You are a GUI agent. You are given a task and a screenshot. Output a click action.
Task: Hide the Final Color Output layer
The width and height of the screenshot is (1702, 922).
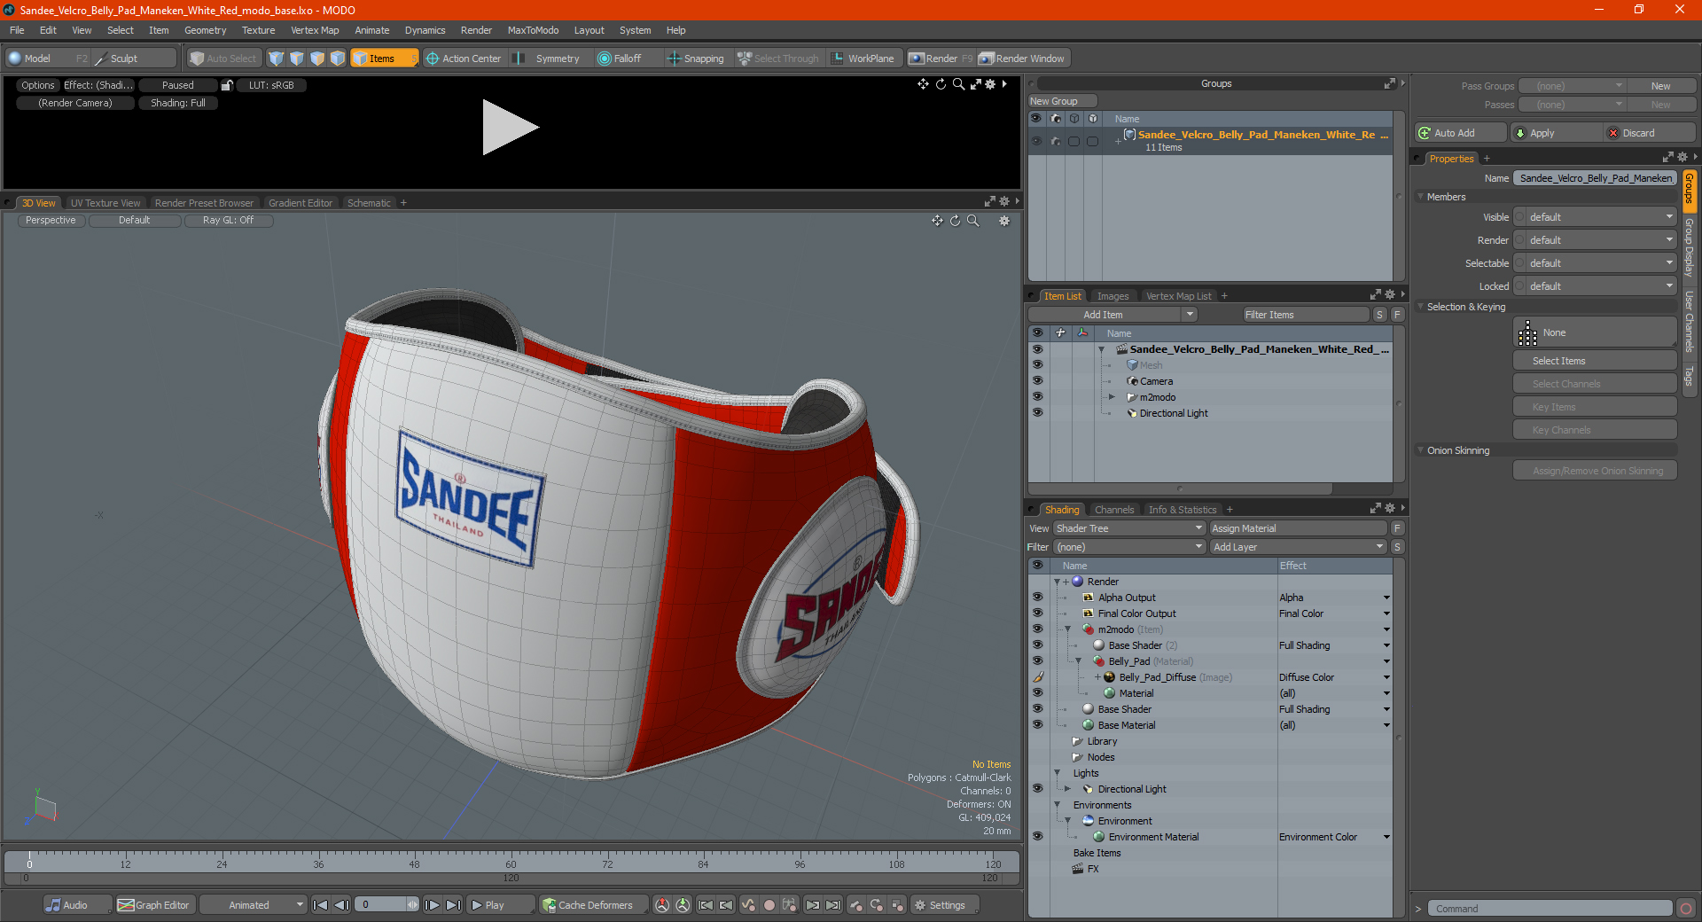(x=1037, y=613)
